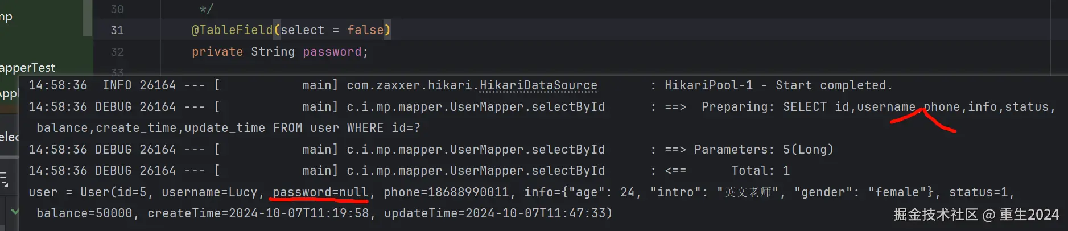The image size is (1068, 231).
Task: Click the project tree vertical scrollbar
Action: tap(88, 18)
